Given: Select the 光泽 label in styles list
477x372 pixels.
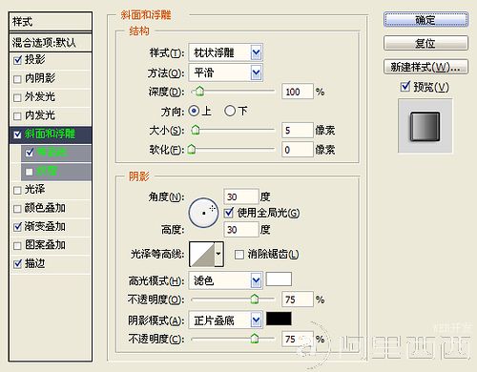Looking at the screenshot, I should 35,190.
